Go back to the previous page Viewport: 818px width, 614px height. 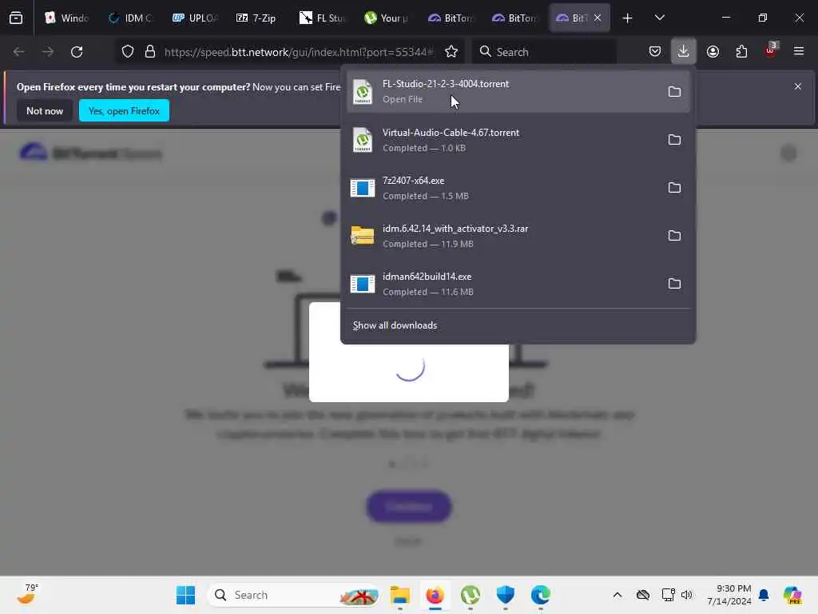click(19, 52)
